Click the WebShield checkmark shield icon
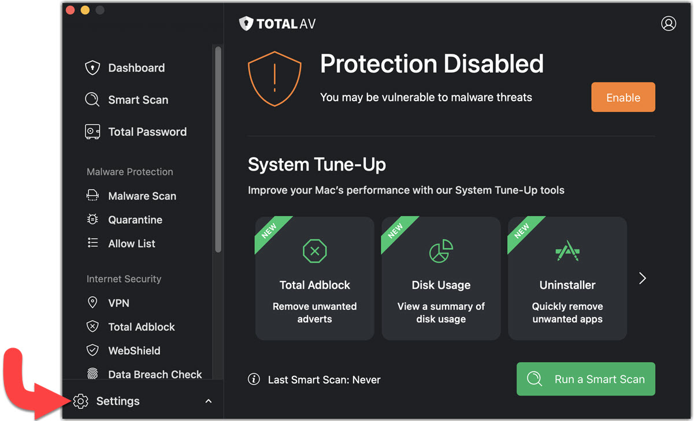Image resolution: width=694 pixels, height=421 pixels. 92,350
